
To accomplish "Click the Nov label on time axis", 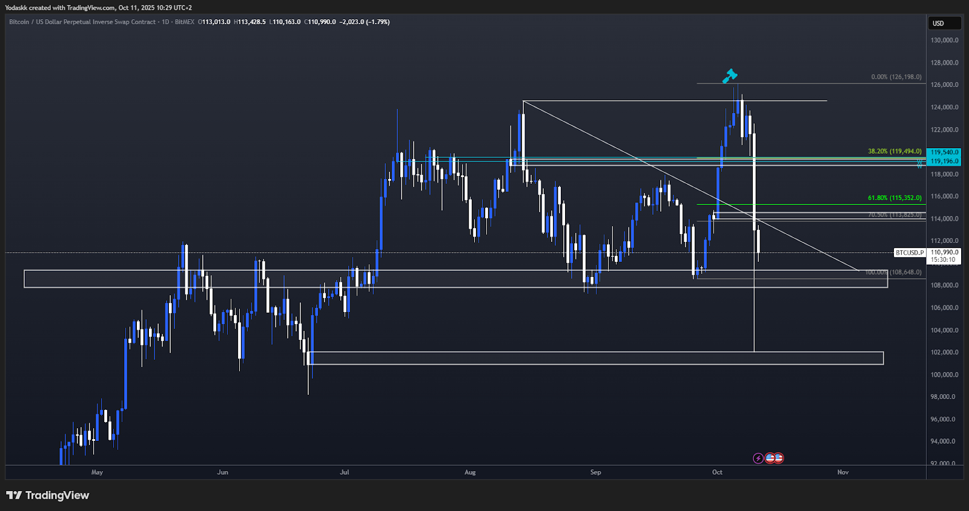I will (x=843, y=472).
